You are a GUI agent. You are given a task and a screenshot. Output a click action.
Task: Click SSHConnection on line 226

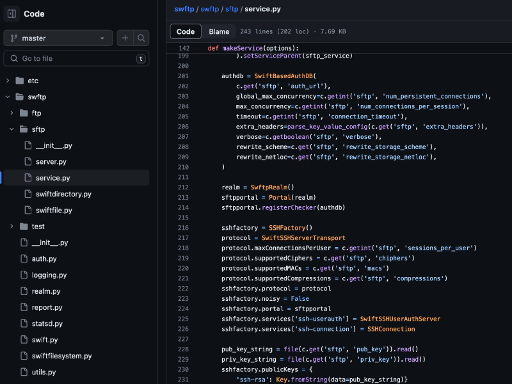391,329
